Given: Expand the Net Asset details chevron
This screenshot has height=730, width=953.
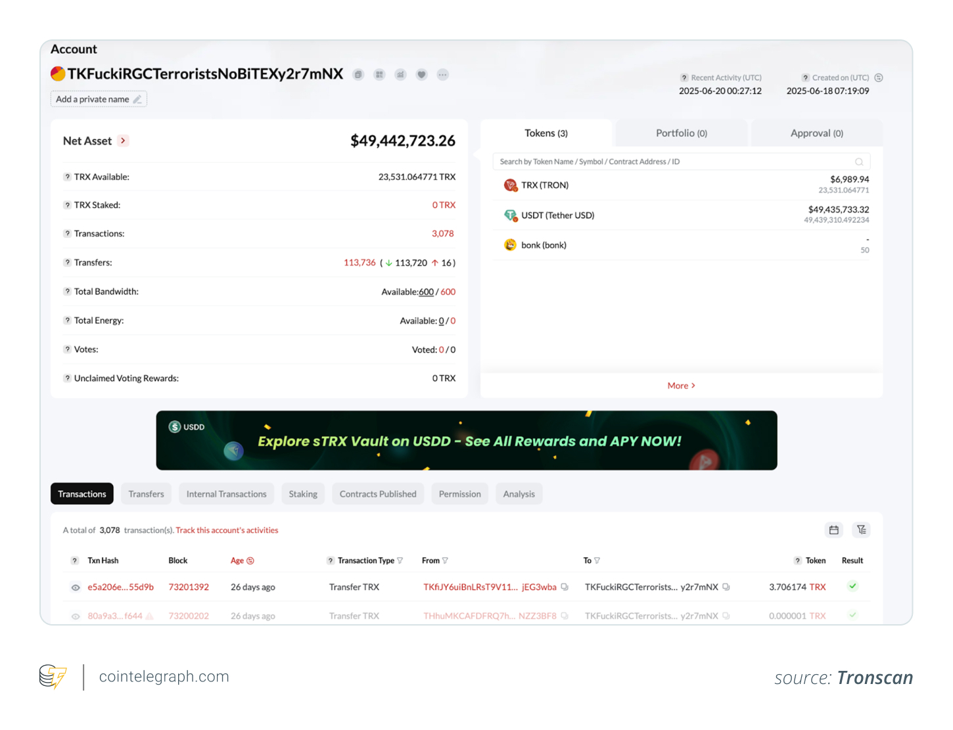Looking at the screenshot, I should pos(122,140).
